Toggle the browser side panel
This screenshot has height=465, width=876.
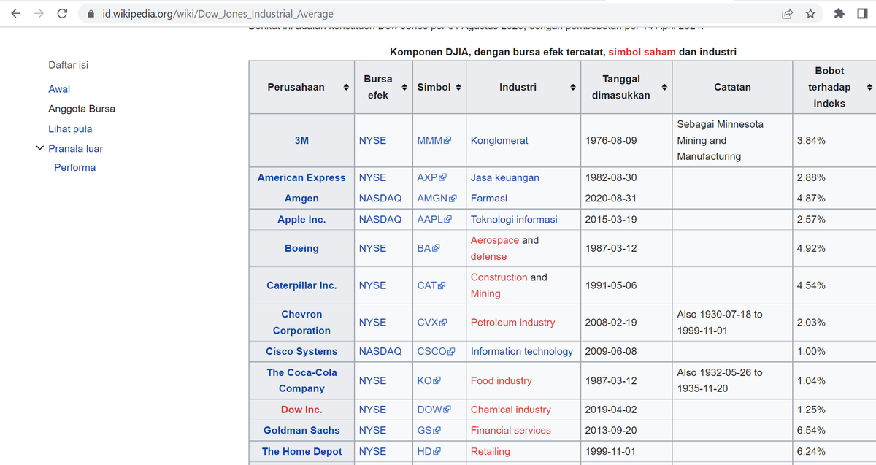point(862,14)
